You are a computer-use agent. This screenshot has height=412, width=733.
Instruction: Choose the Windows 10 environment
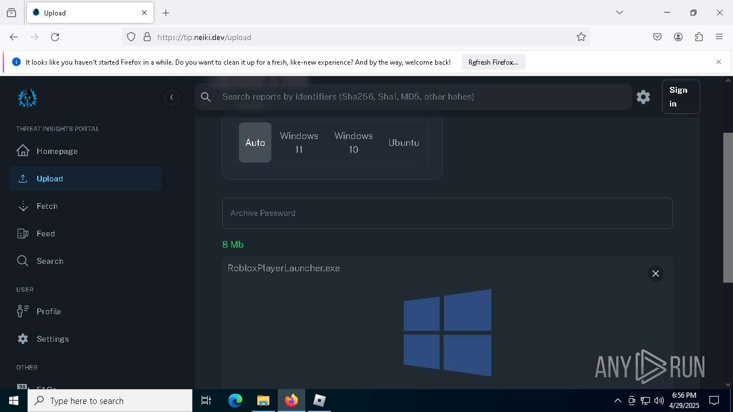353,142
